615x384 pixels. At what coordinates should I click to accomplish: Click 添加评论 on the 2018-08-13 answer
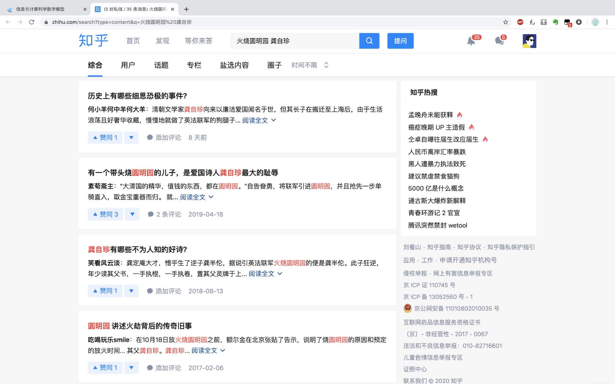pyautogui.click(x=164, y=291)
